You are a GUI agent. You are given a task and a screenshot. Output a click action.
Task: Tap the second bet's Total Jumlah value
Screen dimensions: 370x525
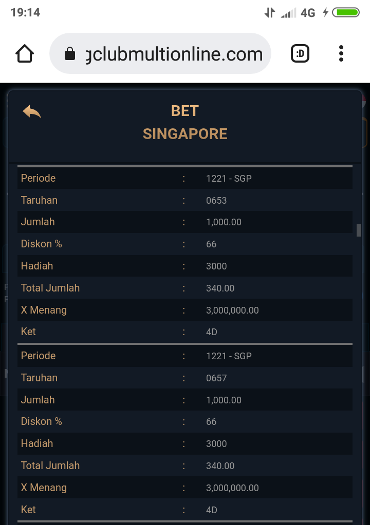click(220, 465)
